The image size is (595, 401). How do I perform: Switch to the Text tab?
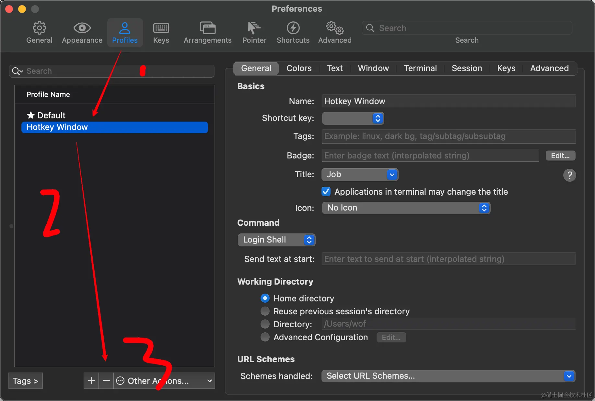335,68
